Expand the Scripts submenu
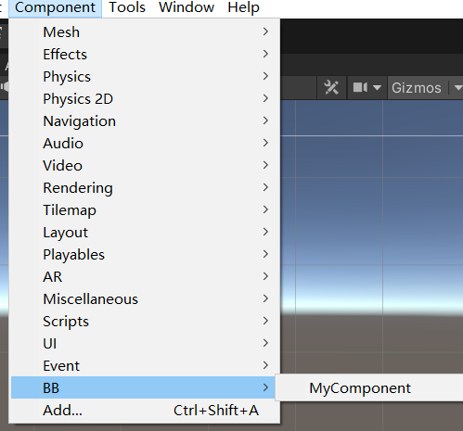This screenshot has width=463, height=431. (x=144, y=322)
